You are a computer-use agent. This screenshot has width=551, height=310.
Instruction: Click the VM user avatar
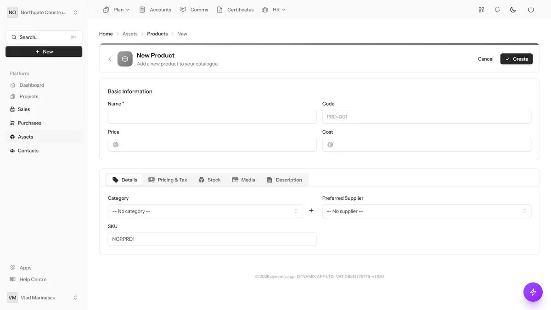12,298
